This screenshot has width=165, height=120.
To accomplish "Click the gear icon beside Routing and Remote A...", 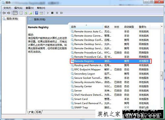I will click(x=72, y=65).
